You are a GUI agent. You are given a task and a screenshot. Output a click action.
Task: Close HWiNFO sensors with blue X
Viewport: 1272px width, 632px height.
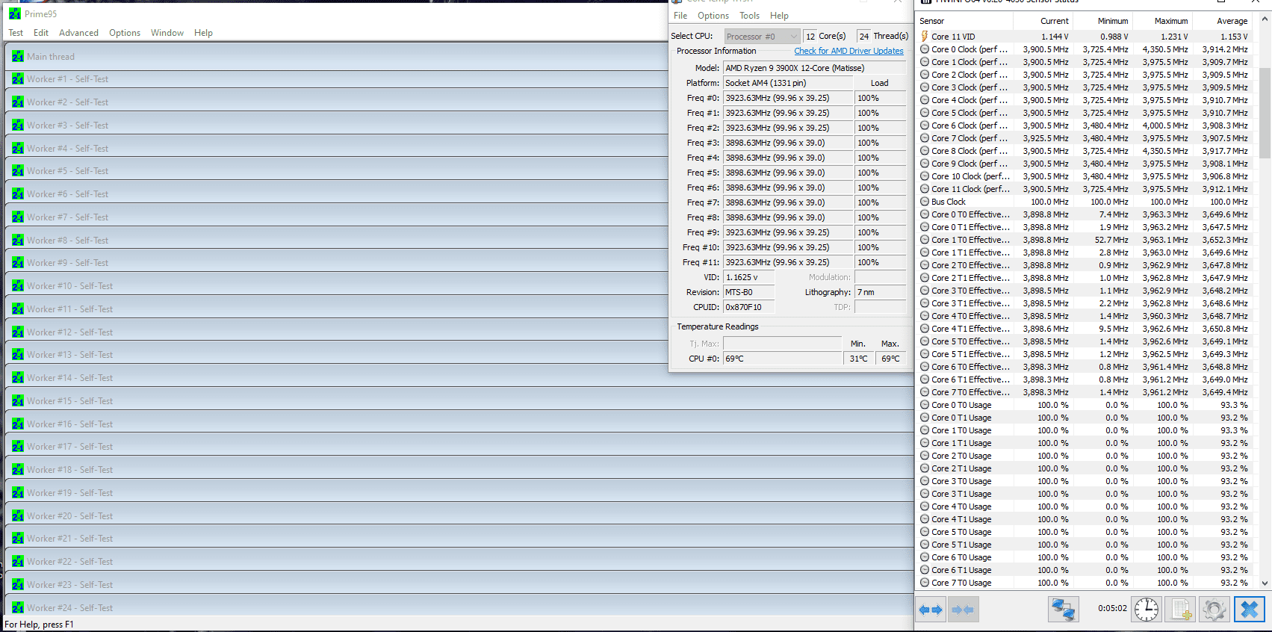click(1249, 610)
